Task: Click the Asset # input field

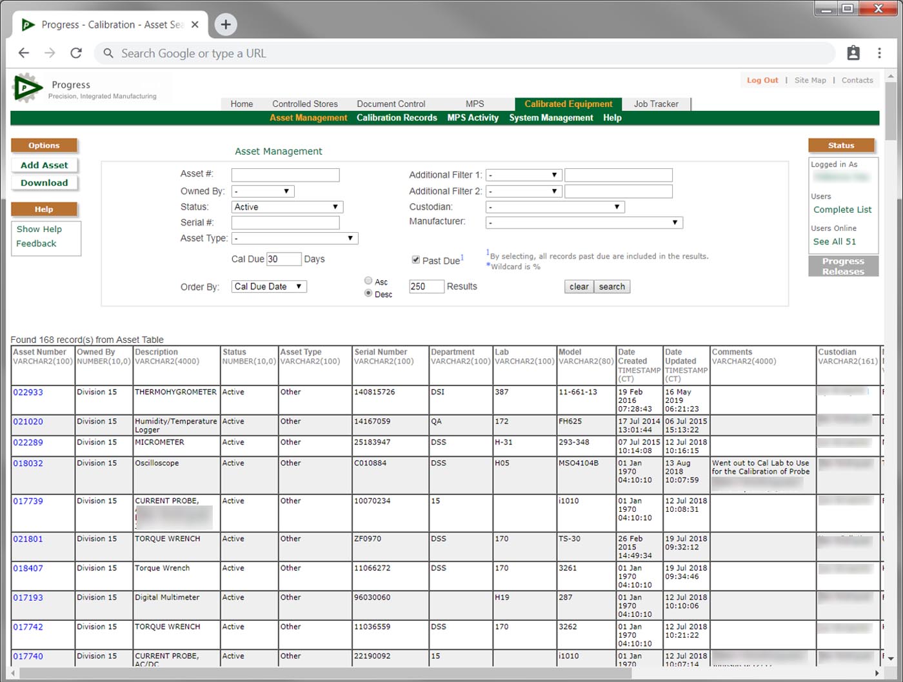Action: coord(285,175)
